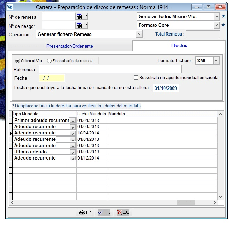Select the Cobro al Vto. radio option
This screenshot has height=225, width=232.
[x=18, y=61]
